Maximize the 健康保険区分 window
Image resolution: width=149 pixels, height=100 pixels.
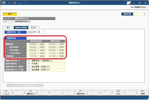[140, 3]
